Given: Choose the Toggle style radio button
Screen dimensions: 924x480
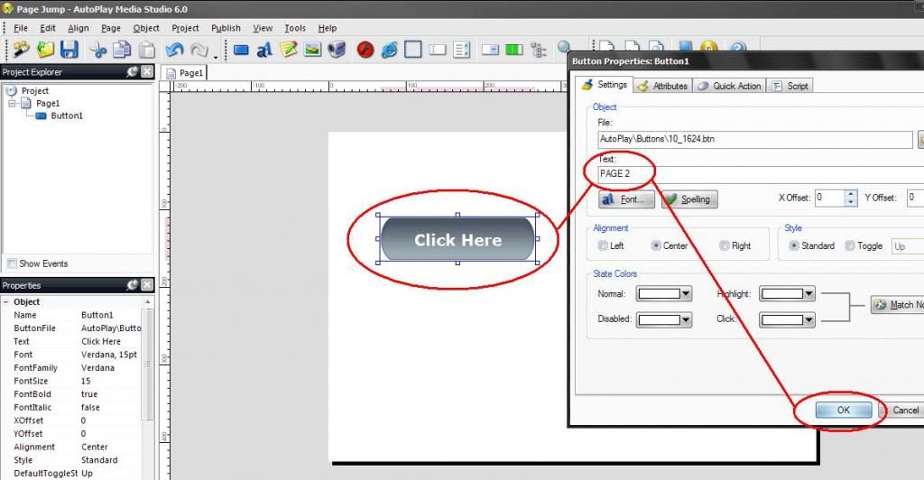Looking at the screenshot, I should [850, 245].
